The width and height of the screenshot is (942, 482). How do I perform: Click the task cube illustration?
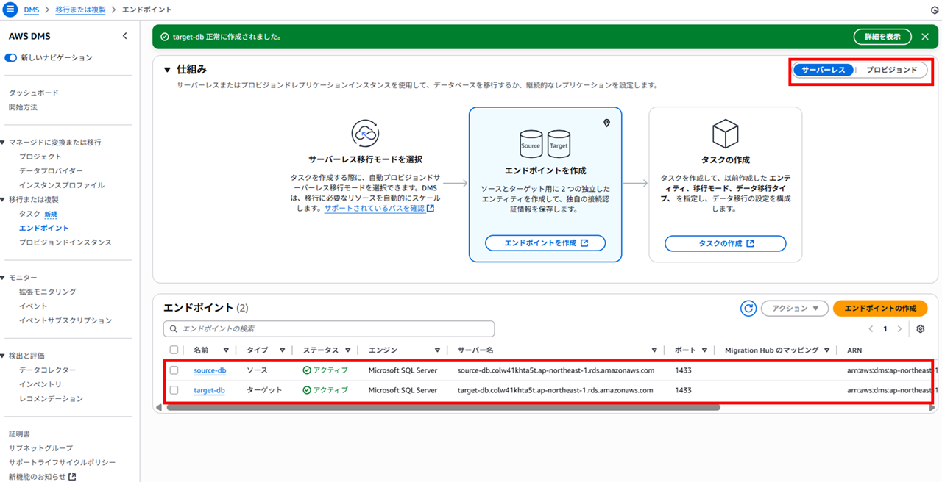(x=725, y=134)
